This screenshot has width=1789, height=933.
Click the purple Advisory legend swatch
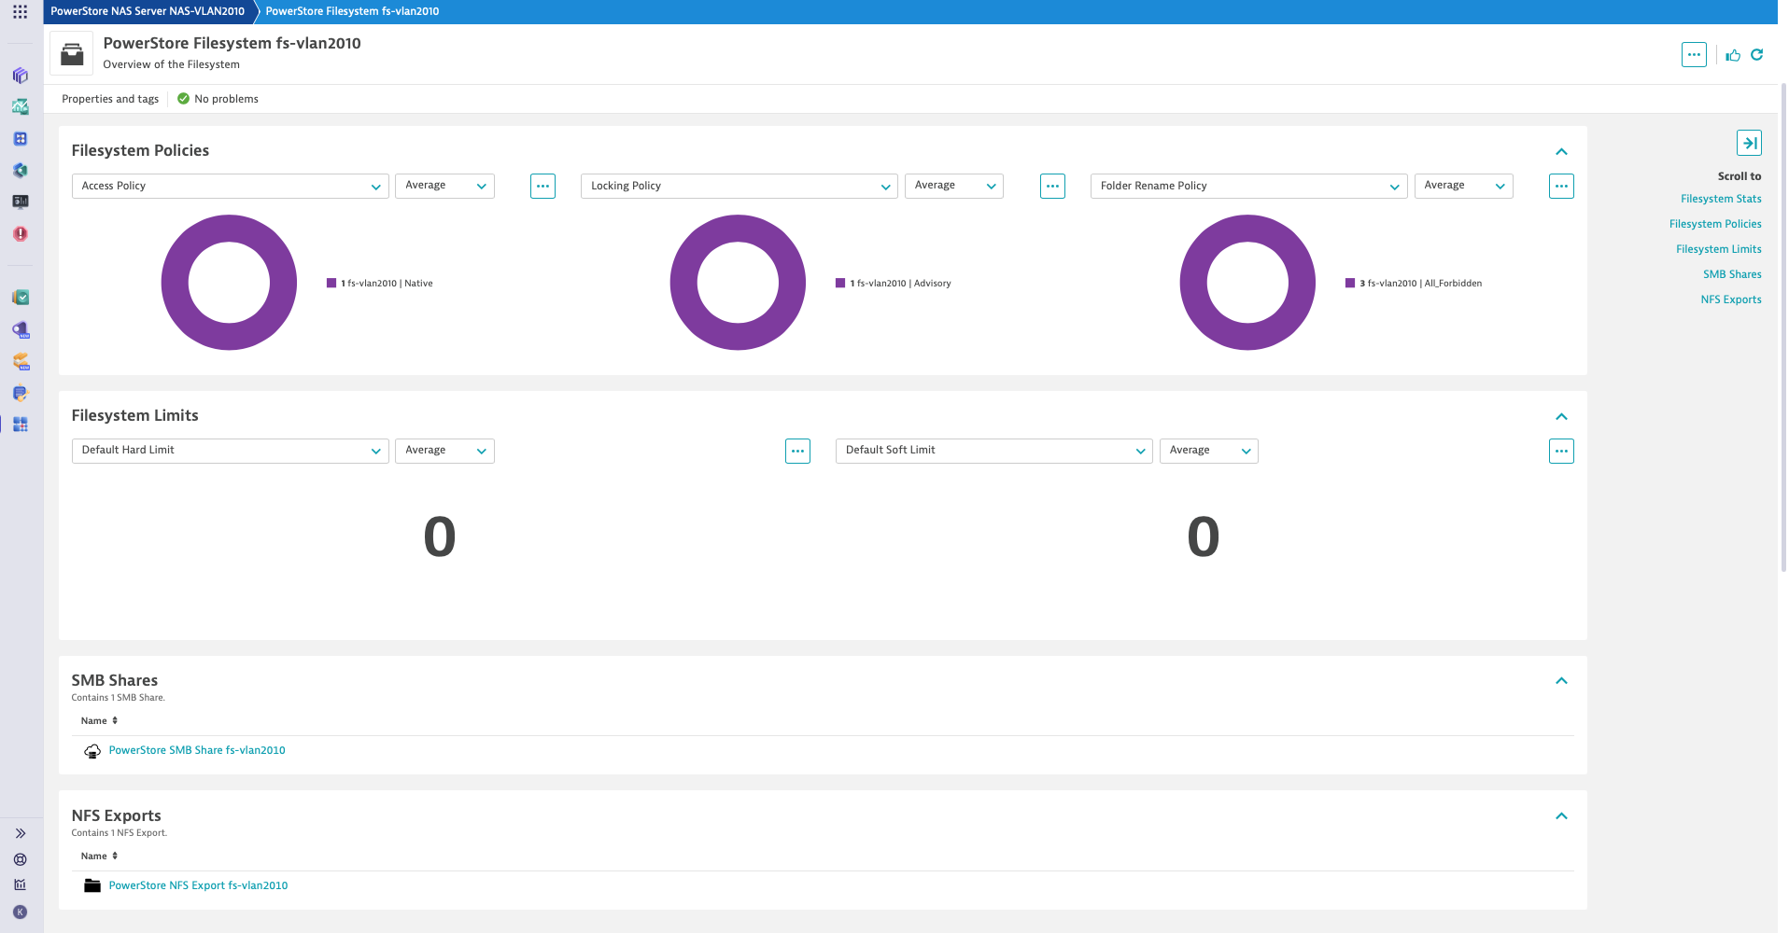tap(840, 283)
